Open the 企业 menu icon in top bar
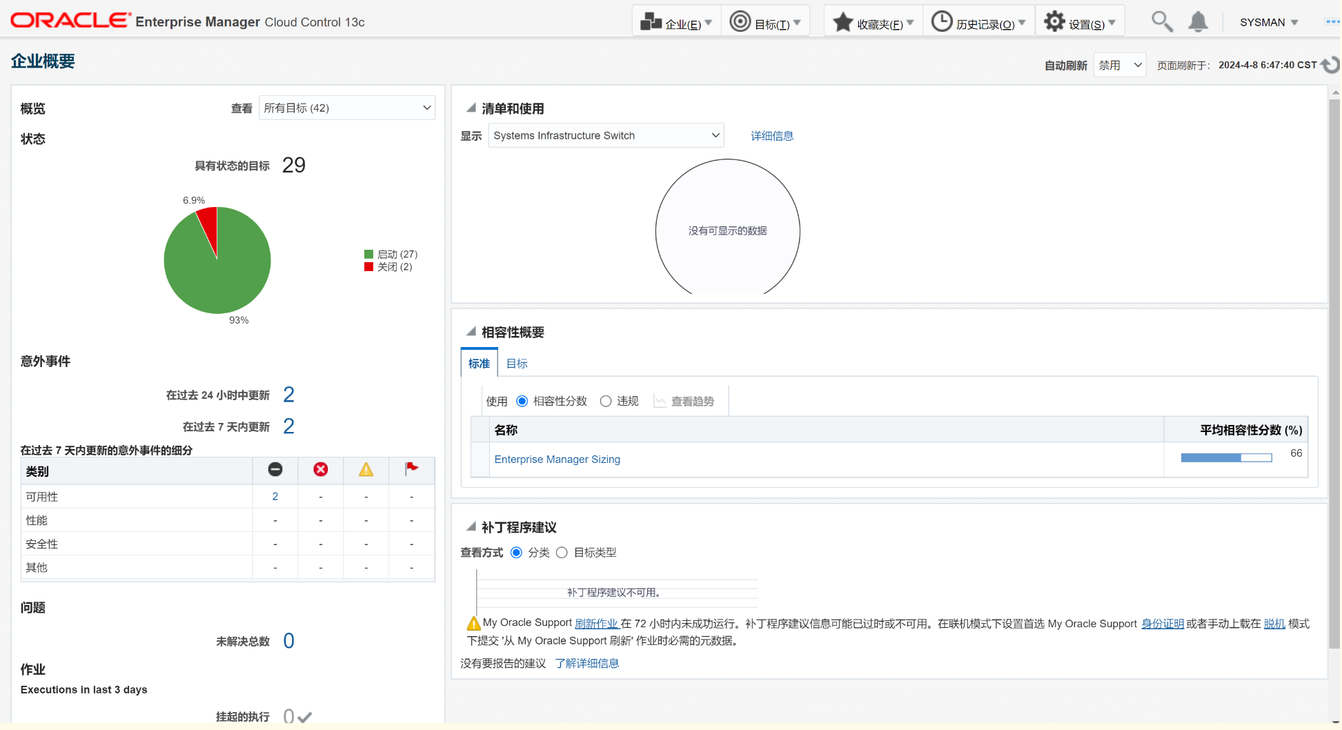 point(651,21)
